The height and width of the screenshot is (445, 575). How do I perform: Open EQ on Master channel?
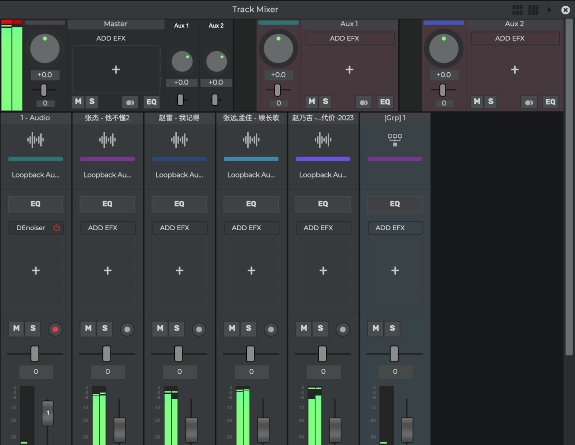click(152, 102)
